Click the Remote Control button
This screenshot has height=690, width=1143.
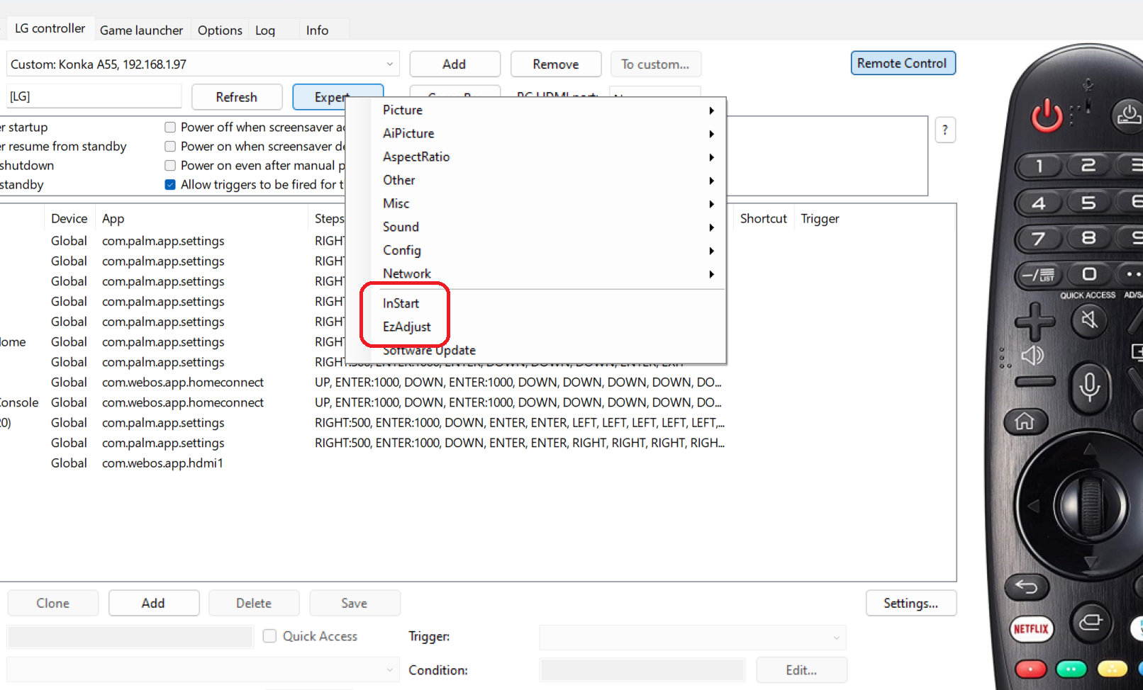tap(902, 63)
